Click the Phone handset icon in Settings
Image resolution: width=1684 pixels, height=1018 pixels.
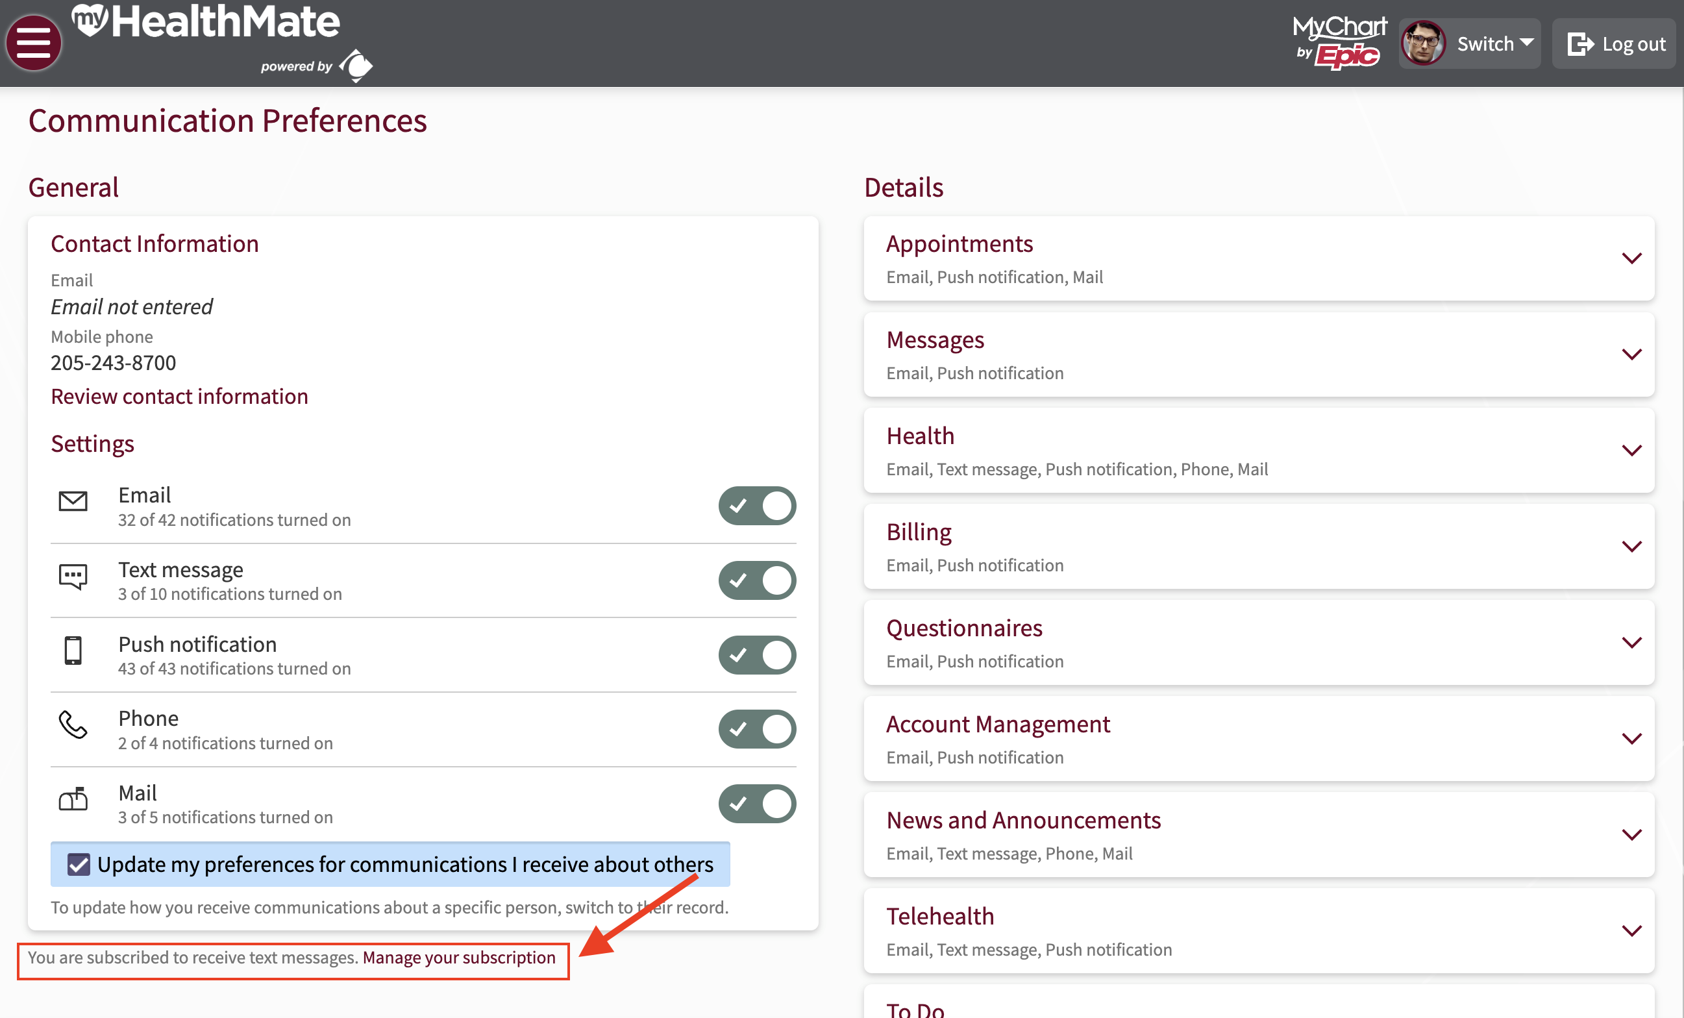click(74, 727)
